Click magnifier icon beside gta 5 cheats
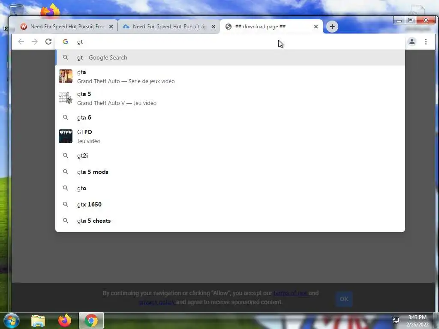Viewport: 439px width, 329px height. tap(66, 221)
